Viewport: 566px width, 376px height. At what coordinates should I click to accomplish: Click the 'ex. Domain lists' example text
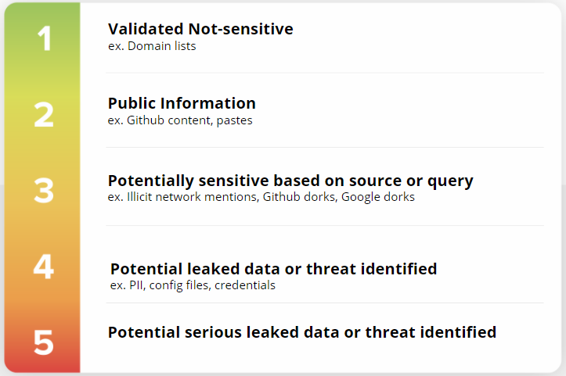point(152,46)
